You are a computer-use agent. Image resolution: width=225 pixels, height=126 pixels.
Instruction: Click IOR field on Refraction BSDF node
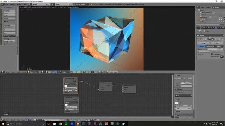point(71,90)
